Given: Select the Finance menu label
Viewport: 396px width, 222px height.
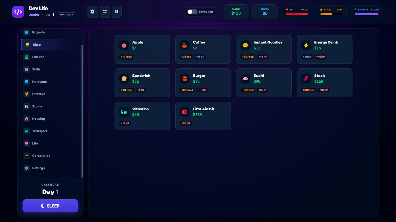Looking at the screenshot, I should point(38,57).
